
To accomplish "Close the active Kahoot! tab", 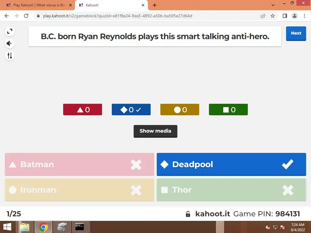I will coord(143,5).
